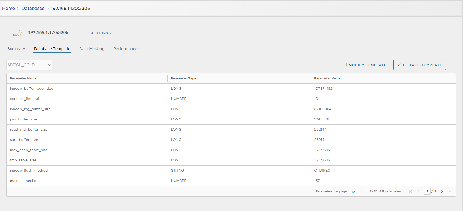Click the Modify Template button
This screenshot has width=463, height=211.
pyautogui.click(x=365, y=65)
